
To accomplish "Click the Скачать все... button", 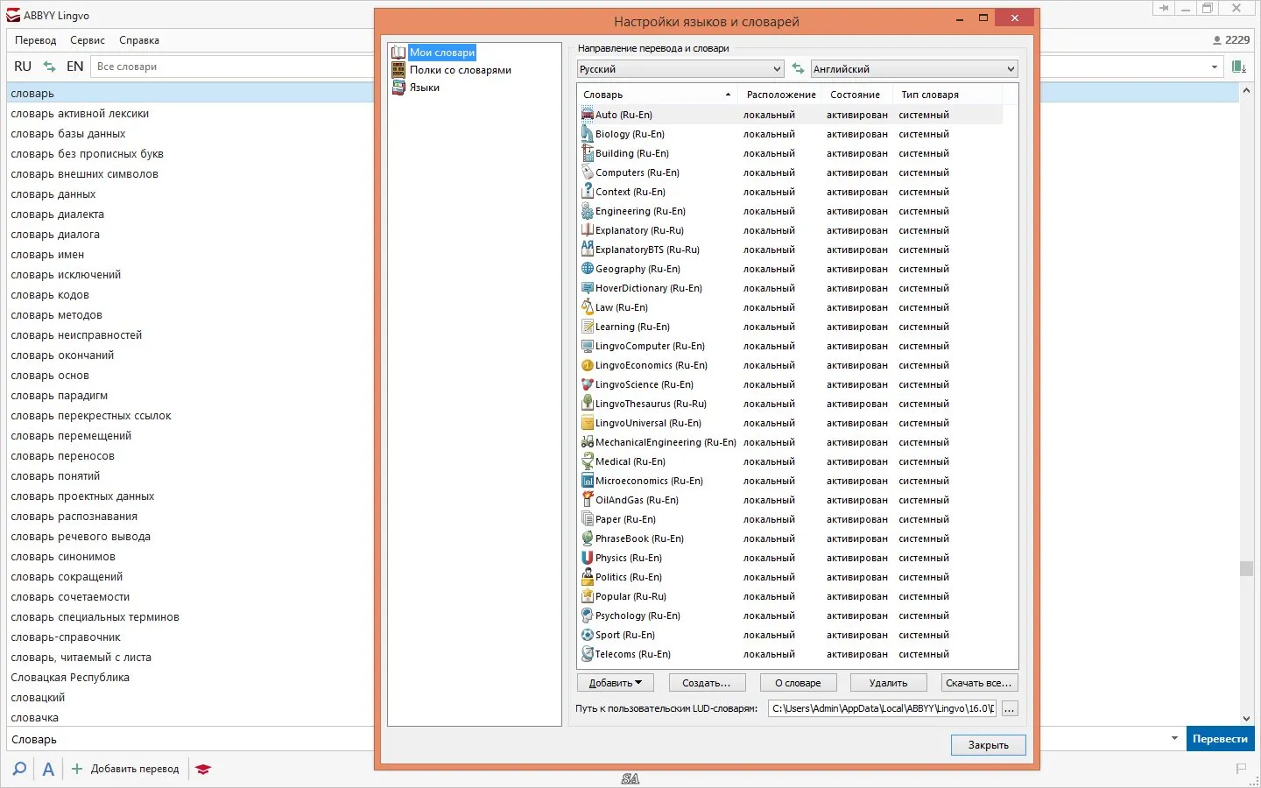I will (x=979, y=683).
